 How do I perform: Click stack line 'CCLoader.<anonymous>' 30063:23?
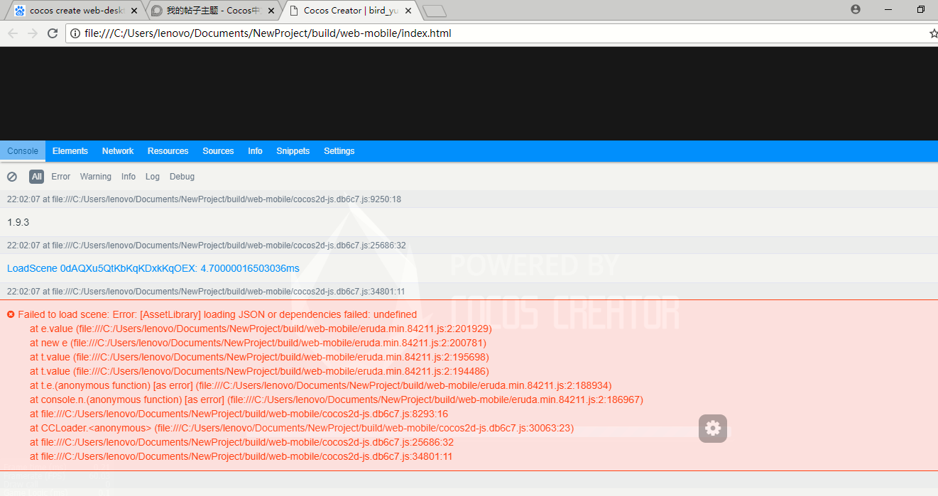pos(302,428)
